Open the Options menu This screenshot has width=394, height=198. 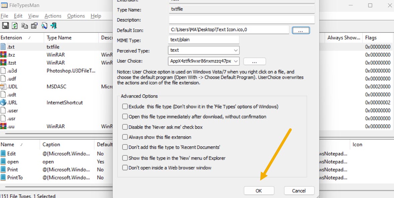[76, 16]
